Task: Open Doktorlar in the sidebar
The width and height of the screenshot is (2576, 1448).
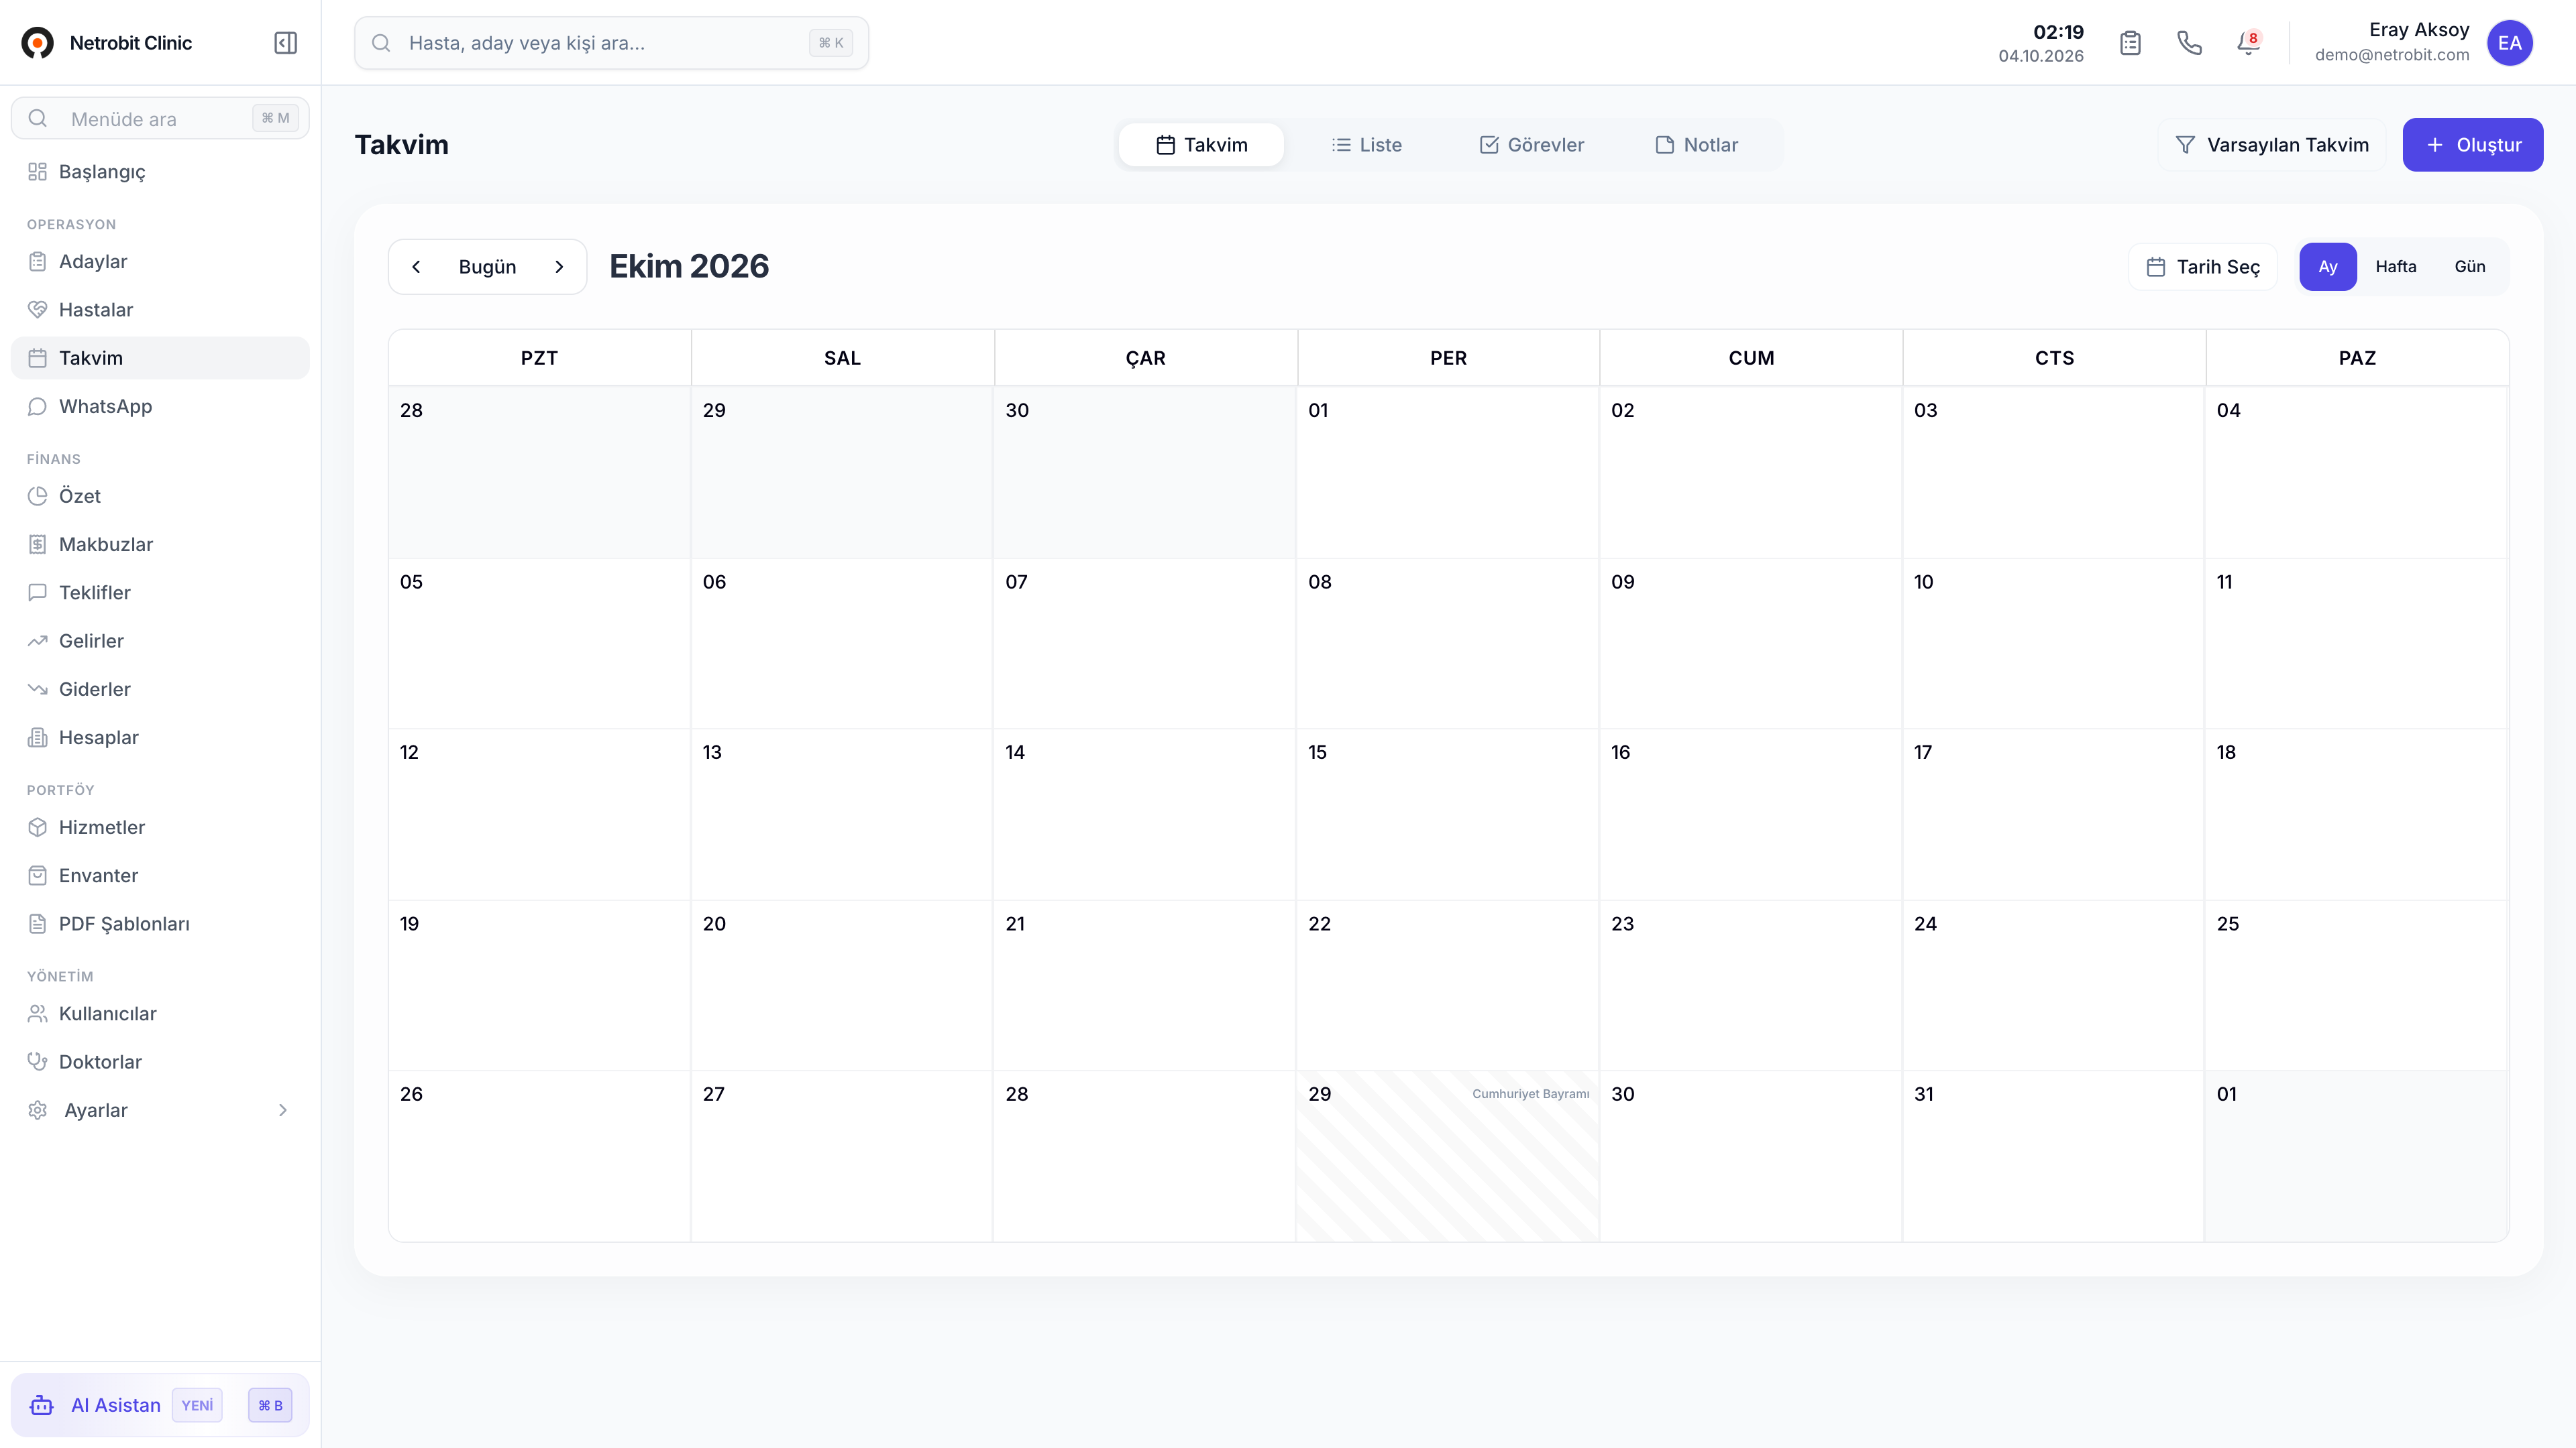Action: tap(160, 1063)
